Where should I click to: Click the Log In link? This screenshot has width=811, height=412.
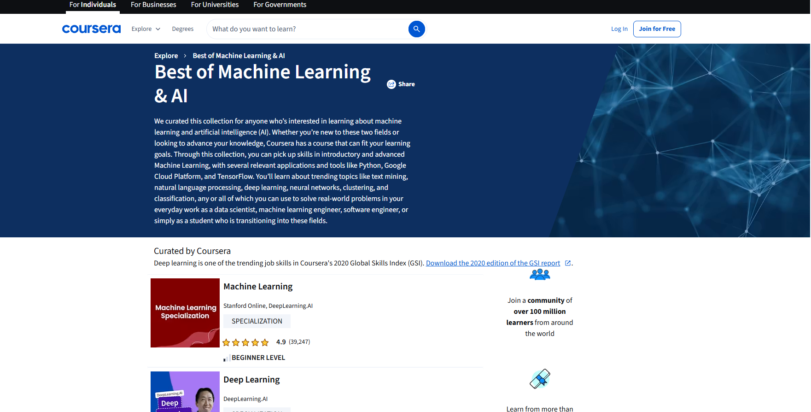619,29
